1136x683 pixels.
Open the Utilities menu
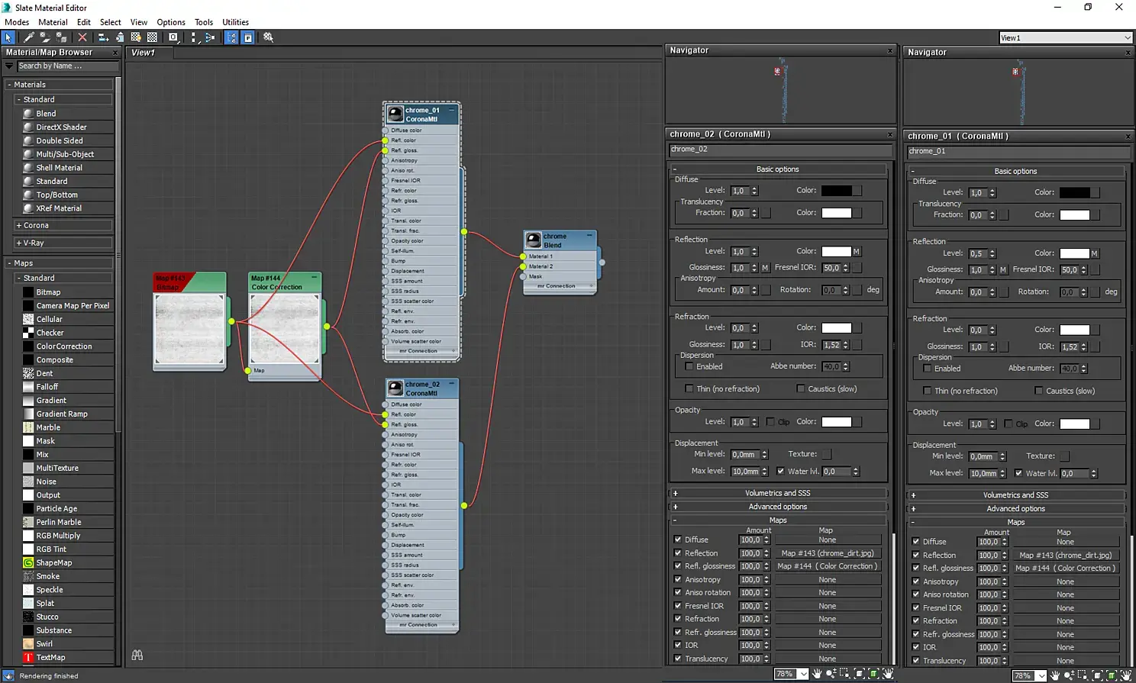(235, 22)
